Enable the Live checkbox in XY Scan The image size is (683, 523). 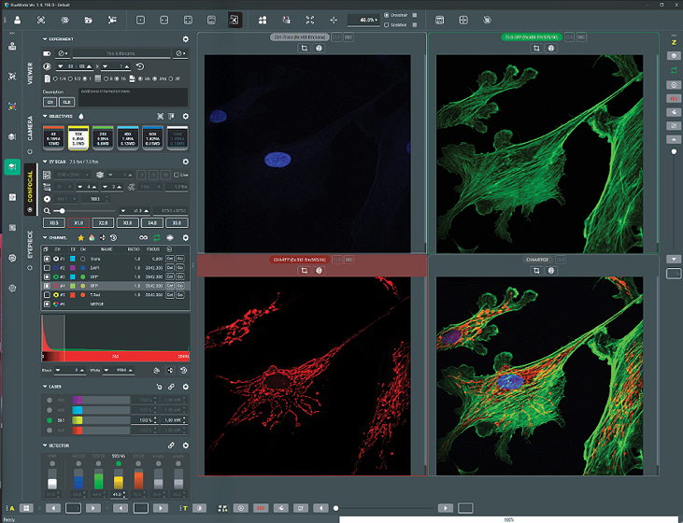click(176, 174)
